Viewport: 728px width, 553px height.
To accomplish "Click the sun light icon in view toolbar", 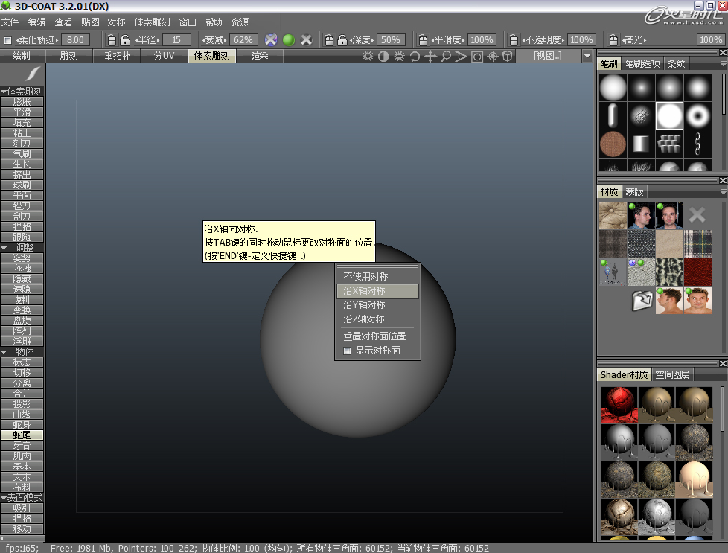I will (368, 56).
